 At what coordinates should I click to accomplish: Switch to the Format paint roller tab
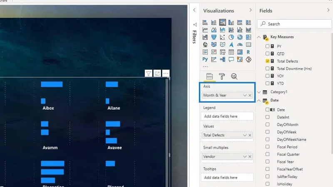click(222, 76)
